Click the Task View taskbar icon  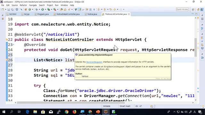click(x=19, y=112)
